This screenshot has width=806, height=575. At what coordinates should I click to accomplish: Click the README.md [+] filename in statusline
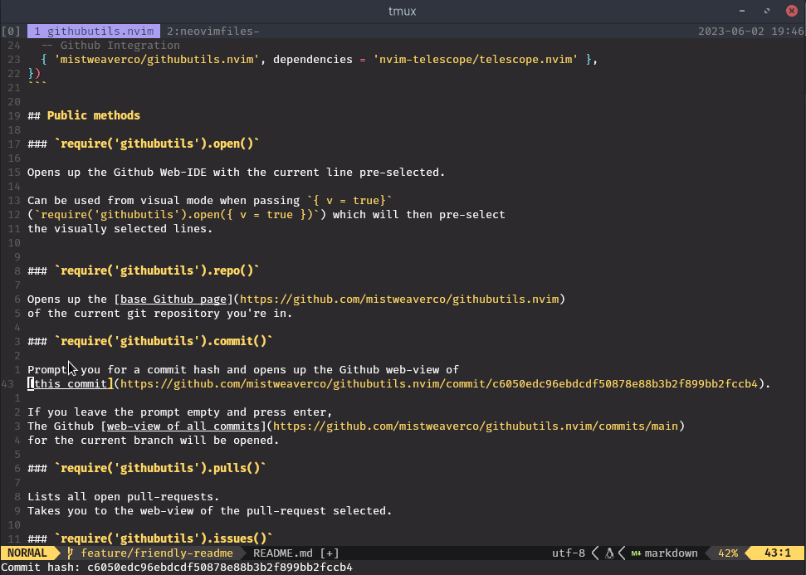pyautogui.click(x=296, y=553)
